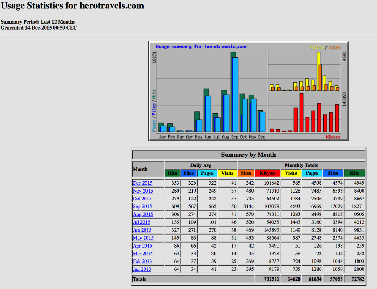377x289 pixels.
Task: Click the Apr 2015 link
Action: (142, 246)
